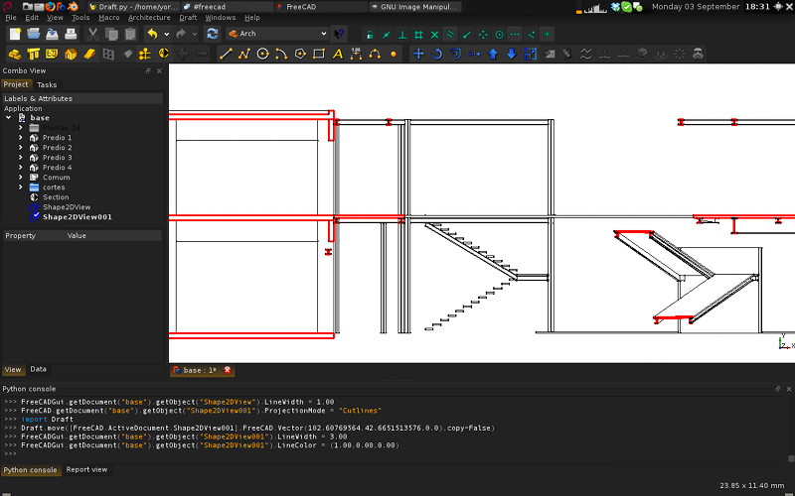This screenshot has width=795, height=496.
Task: Select the Draft Wire polyline tool
Action: click(244, 54)
